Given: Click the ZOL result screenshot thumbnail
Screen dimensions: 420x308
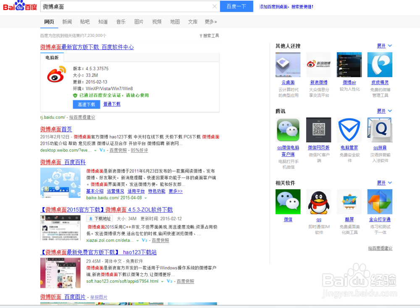Looking at the screenshot, I should point(60,228).
